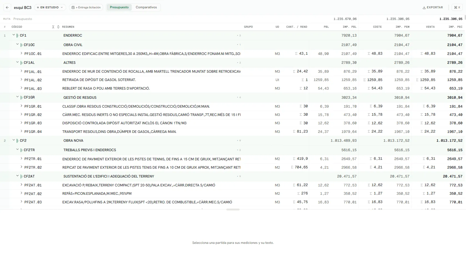Go back using the arrow button
The height and width of the screenshot is (276, 466).
[7, 7]
